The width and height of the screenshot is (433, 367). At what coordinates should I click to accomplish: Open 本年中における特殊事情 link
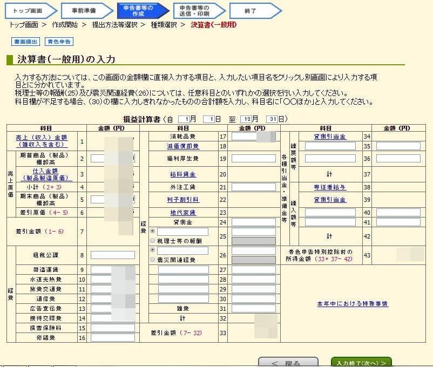(353, 304)
